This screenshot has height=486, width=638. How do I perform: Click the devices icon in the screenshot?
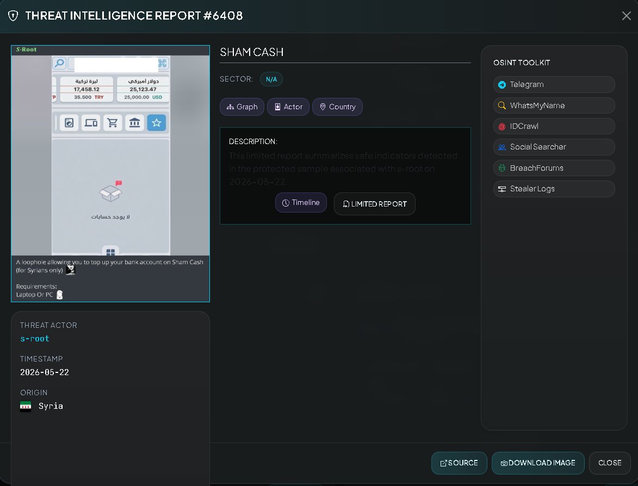coord(91,123)
